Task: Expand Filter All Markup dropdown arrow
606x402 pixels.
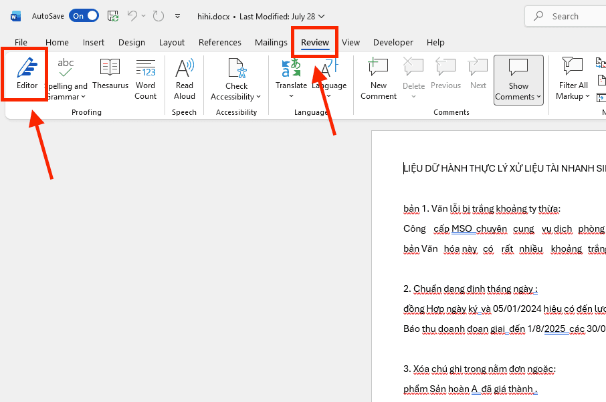Action: click(587, 96)
